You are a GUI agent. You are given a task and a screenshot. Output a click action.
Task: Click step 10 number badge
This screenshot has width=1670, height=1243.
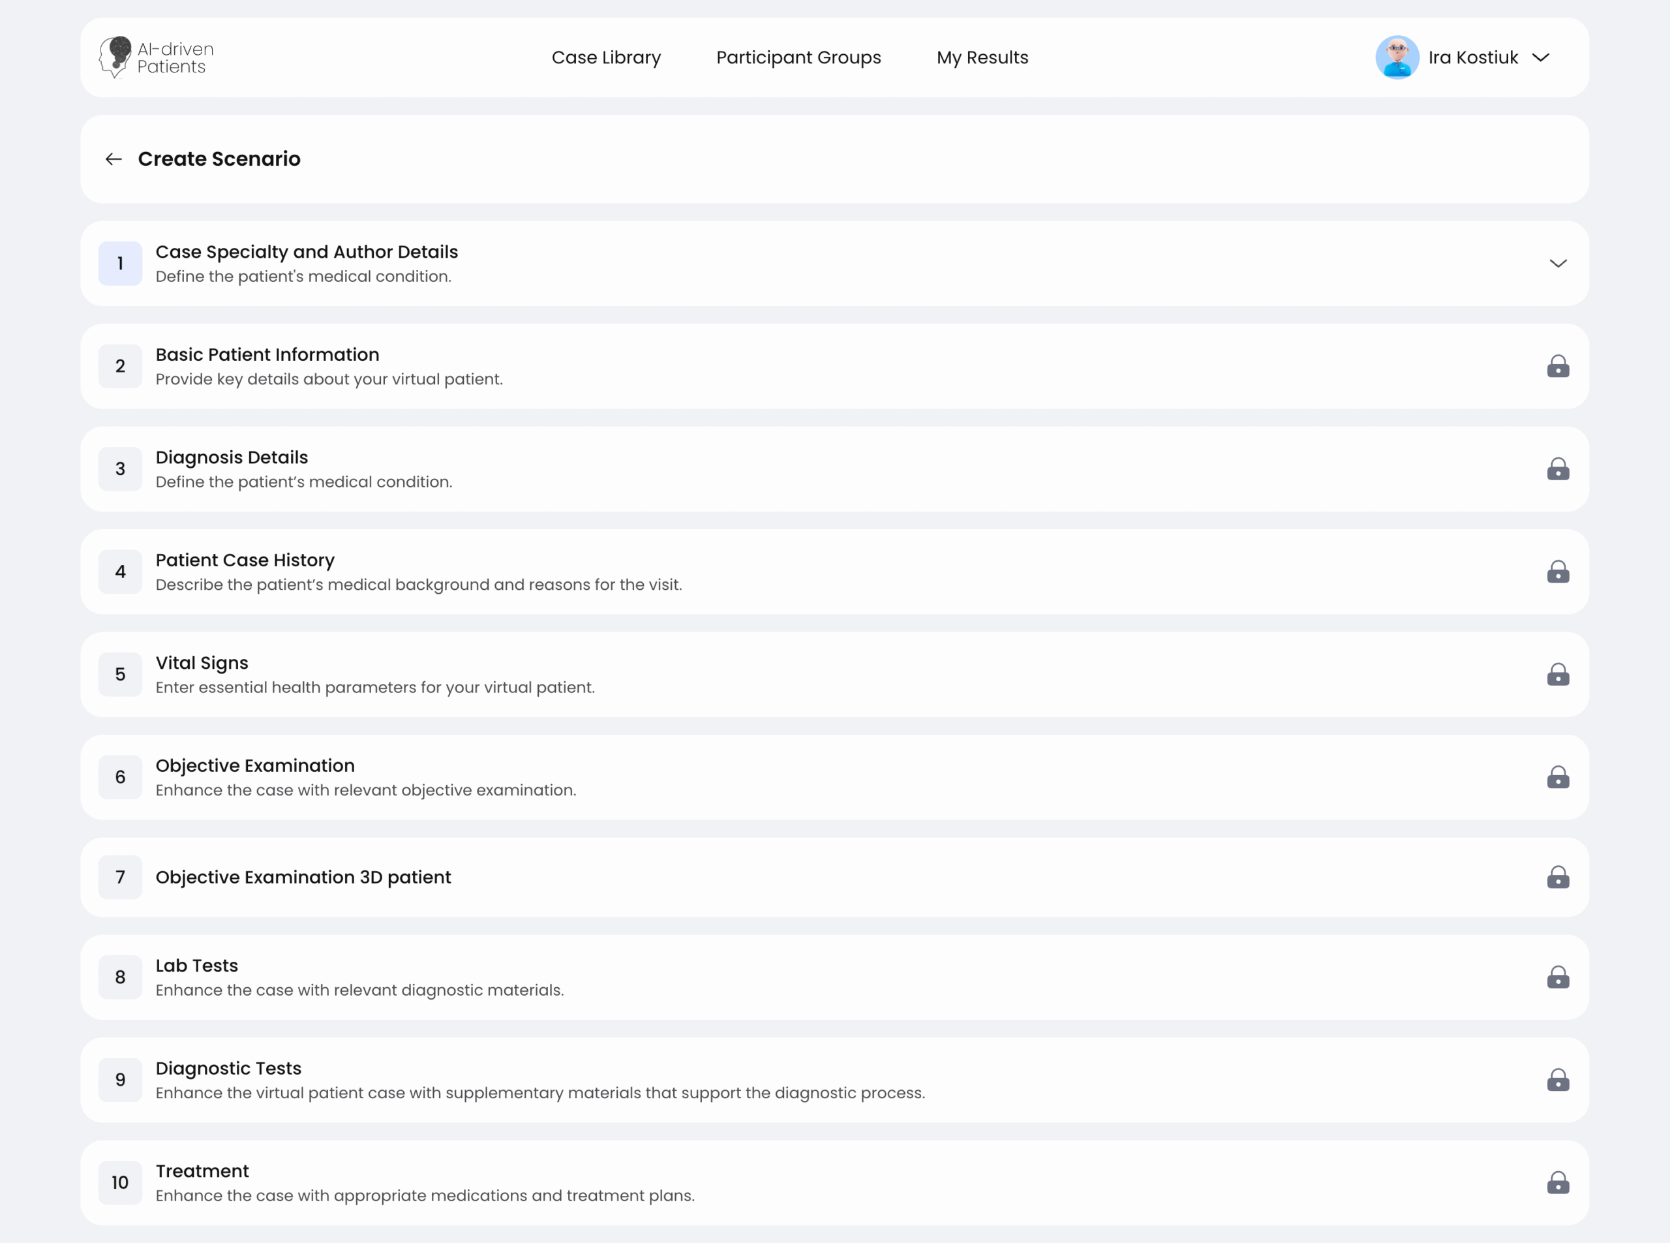(121, 1183)
